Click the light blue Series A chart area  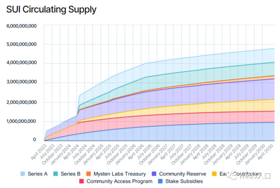[x=179, y=68]
